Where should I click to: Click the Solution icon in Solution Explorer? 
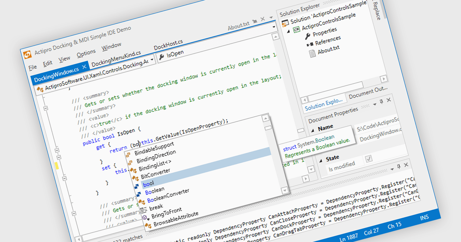click(x=285, y=23)
